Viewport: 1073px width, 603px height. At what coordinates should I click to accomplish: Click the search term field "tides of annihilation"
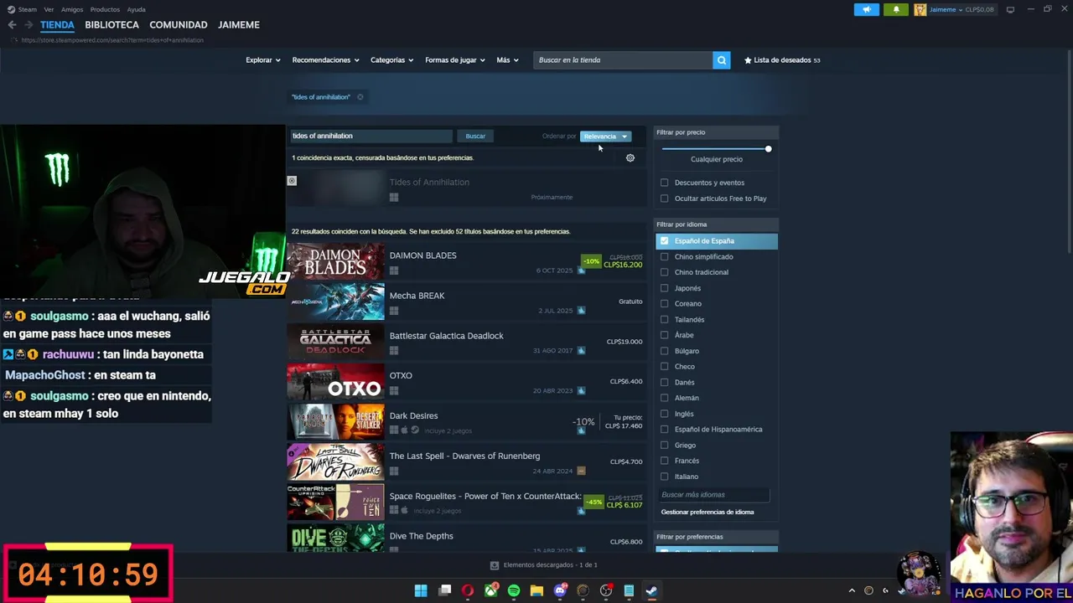point(371,136)
